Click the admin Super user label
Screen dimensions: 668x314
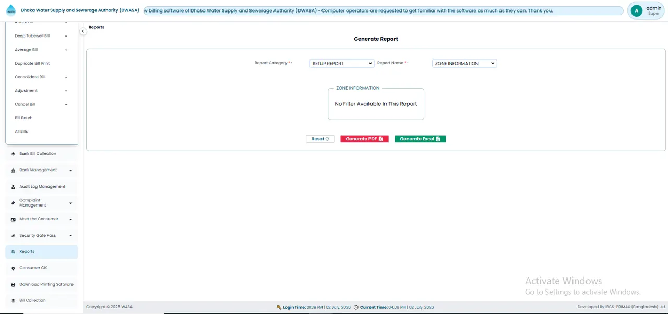pos(653,10)
